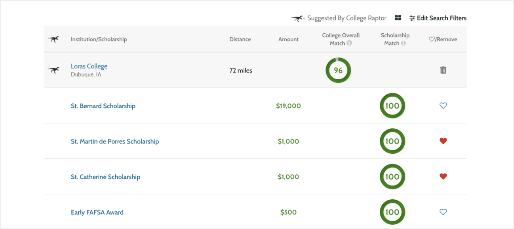Open the info icon next to Scholarship Match

tap(404, 43)
